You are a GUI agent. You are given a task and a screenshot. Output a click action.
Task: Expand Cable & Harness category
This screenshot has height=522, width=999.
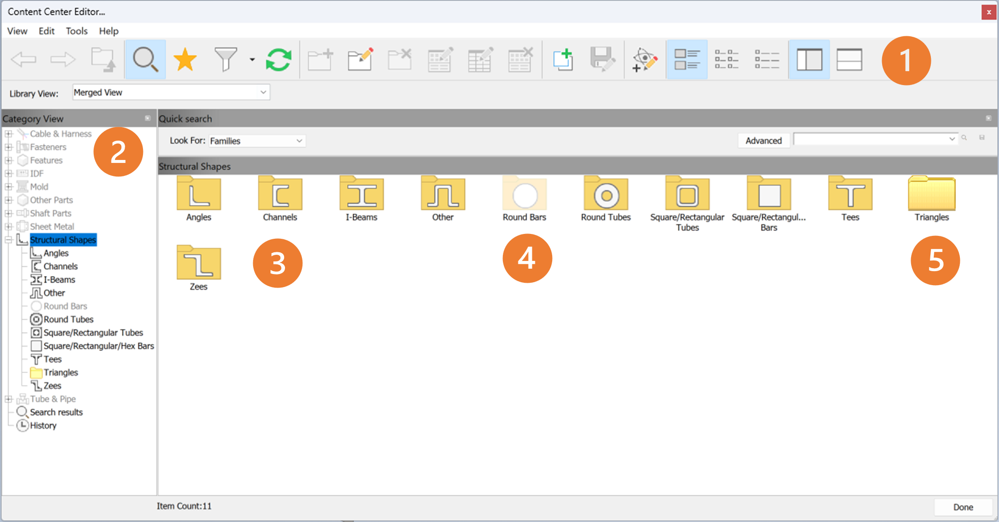[x=8, y=134]
